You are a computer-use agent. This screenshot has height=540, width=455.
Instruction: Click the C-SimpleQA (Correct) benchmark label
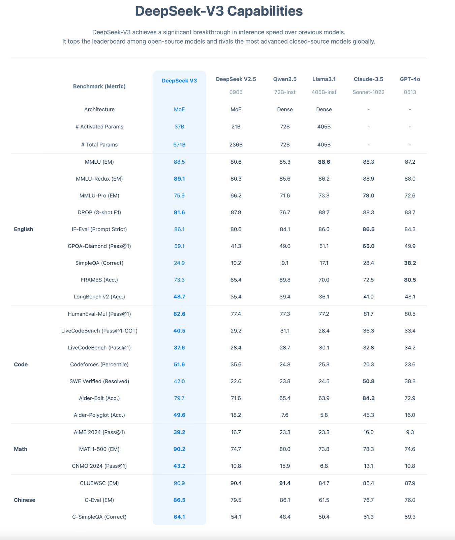coord(99,517)
